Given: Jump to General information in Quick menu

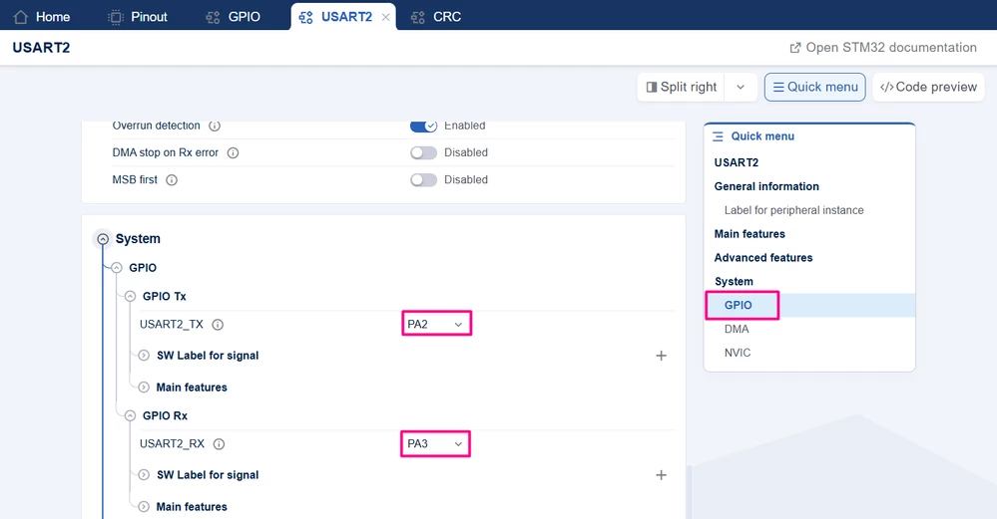Looking at the screenshot, I should click(766, 186).
